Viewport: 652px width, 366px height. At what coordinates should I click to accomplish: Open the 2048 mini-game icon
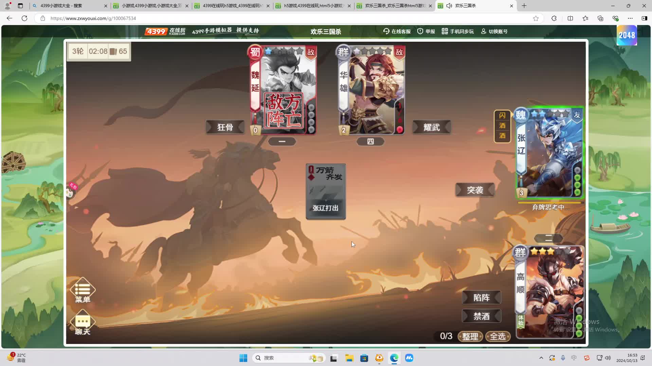click(x=627, y=35)
